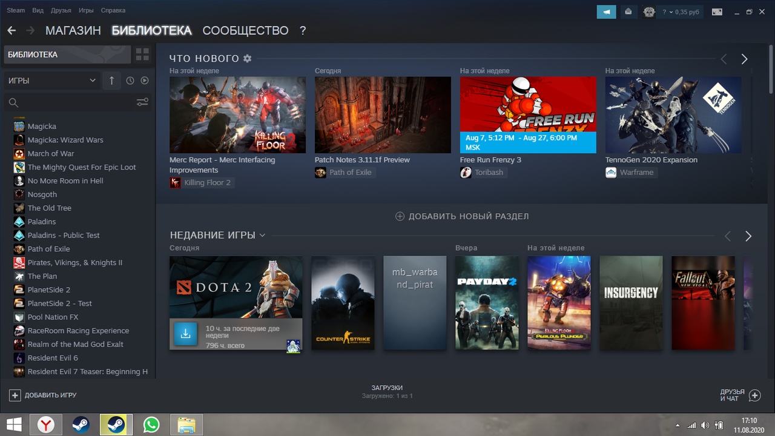
Task: Launch Yandex Browser from the taskbar
Action: coord(46,424)
